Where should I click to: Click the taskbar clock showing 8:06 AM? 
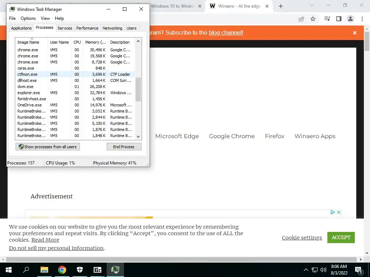tap(339, 270)
